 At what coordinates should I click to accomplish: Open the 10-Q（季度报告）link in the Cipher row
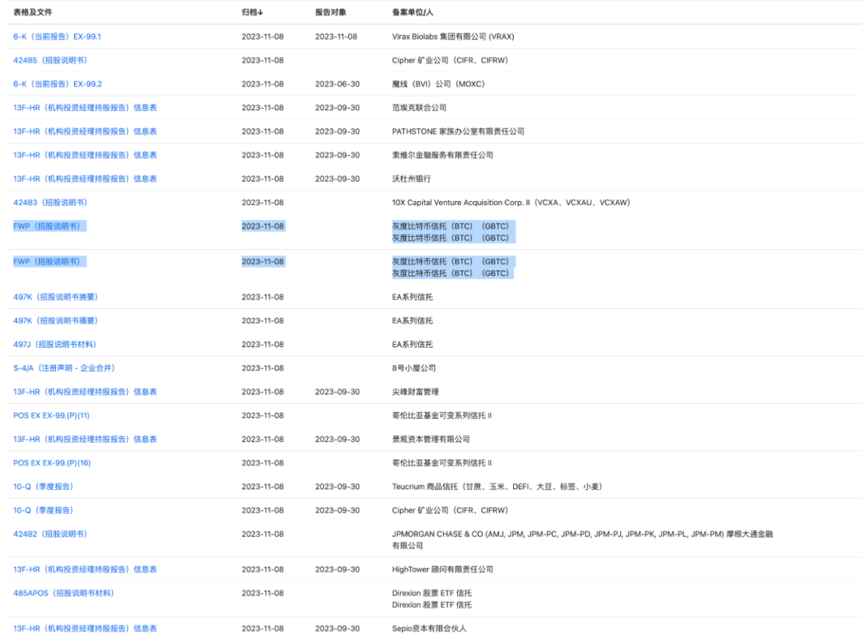pyautogui.click(x=43, y=510)
